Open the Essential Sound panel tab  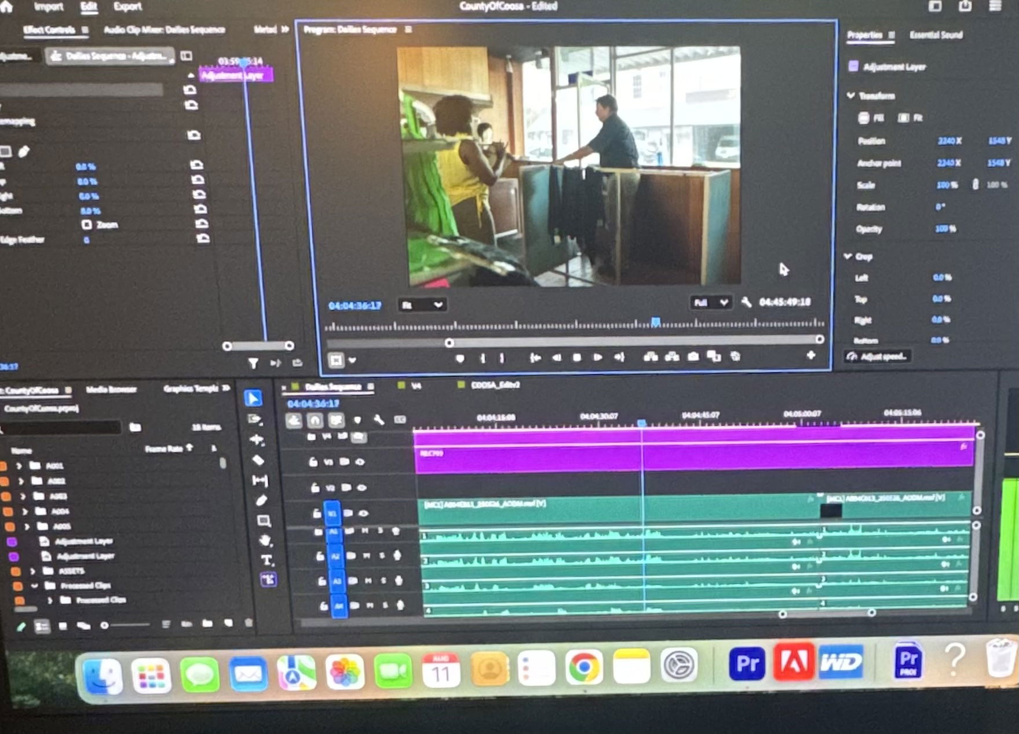[936, 35]
